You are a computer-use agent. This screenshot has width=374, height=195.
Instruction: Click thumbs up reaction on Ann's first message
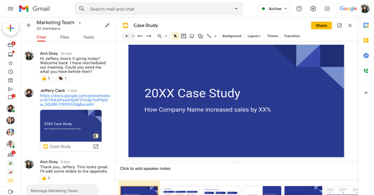46,78
